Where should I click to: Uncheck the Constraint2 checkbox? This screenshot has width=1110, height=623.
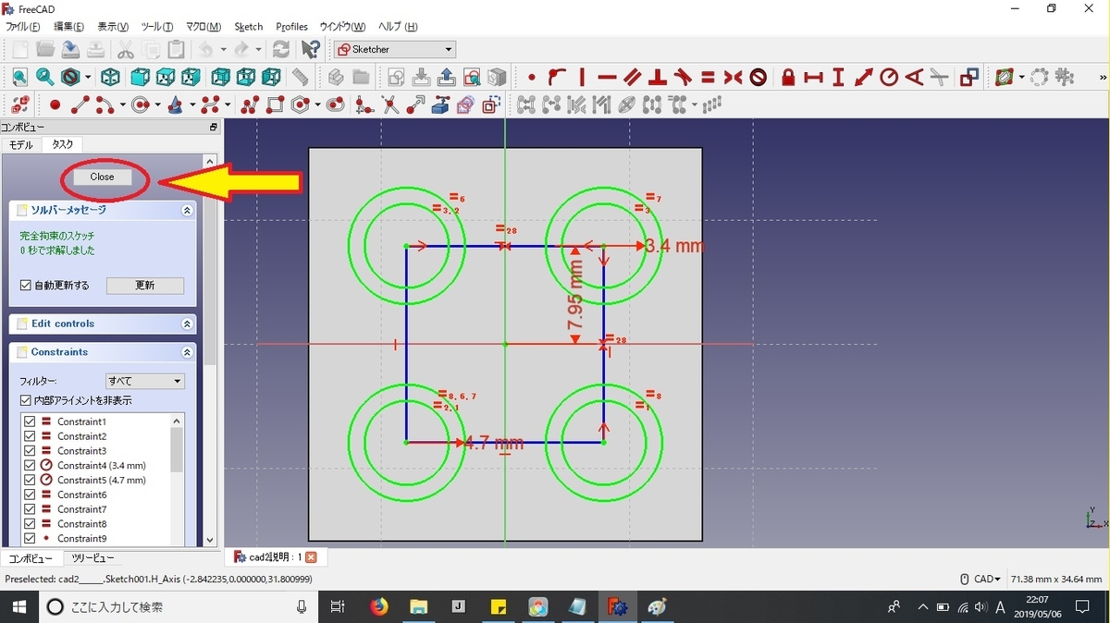tap(30, 436)
